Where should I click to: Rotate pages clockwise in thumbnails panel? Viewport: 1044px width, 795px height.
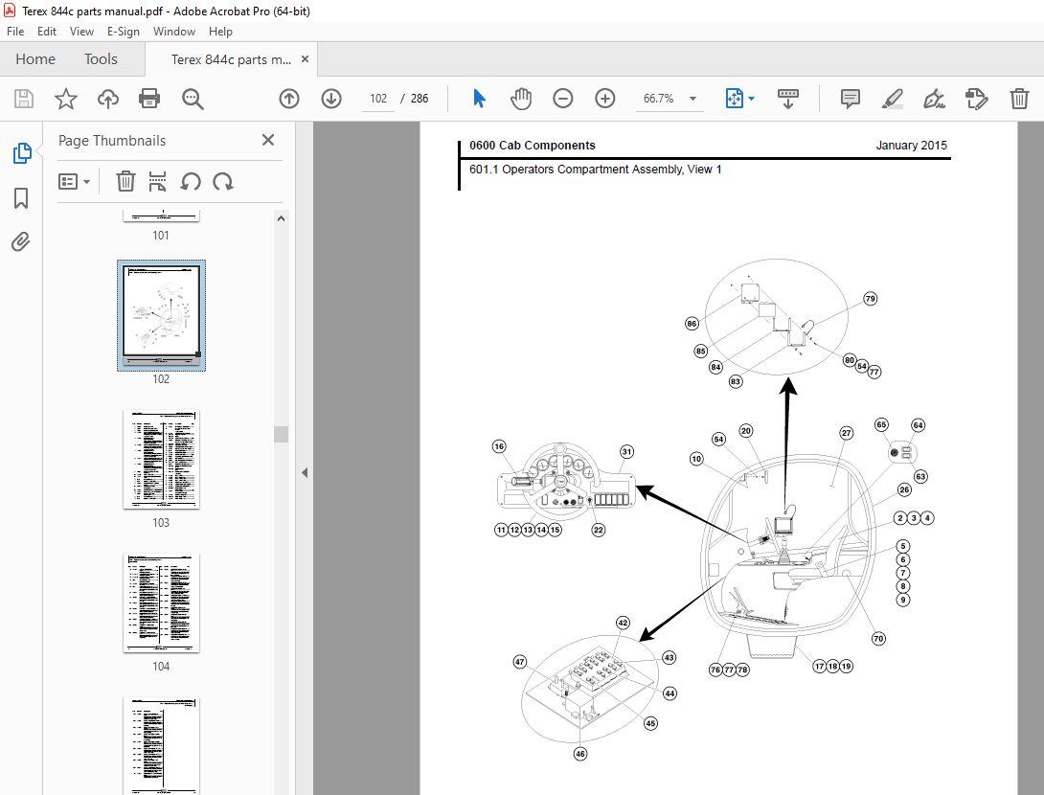point(223,181)
